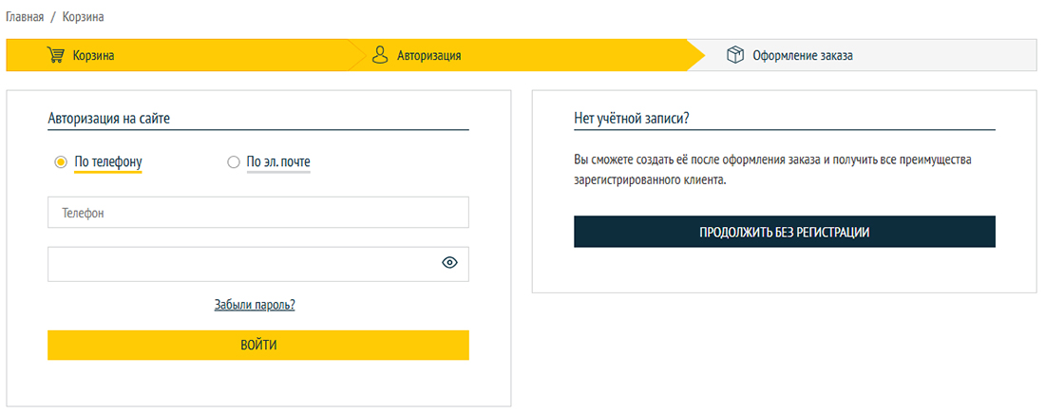The width and height of the screenshot is (1045, 413).
Task: Select the По эл. почте radio button
Action: click(234, 162)
